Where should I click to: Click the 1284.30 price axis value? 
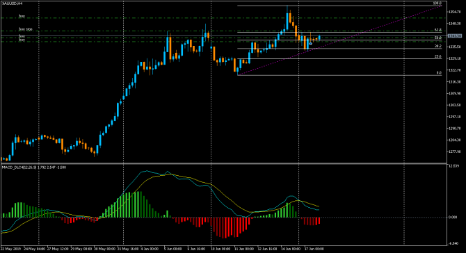point(455,140)
